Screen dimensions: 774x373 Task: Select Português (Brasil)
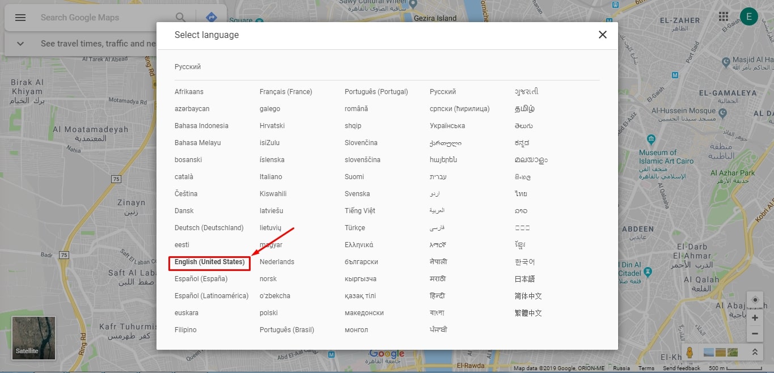[287, 330]
